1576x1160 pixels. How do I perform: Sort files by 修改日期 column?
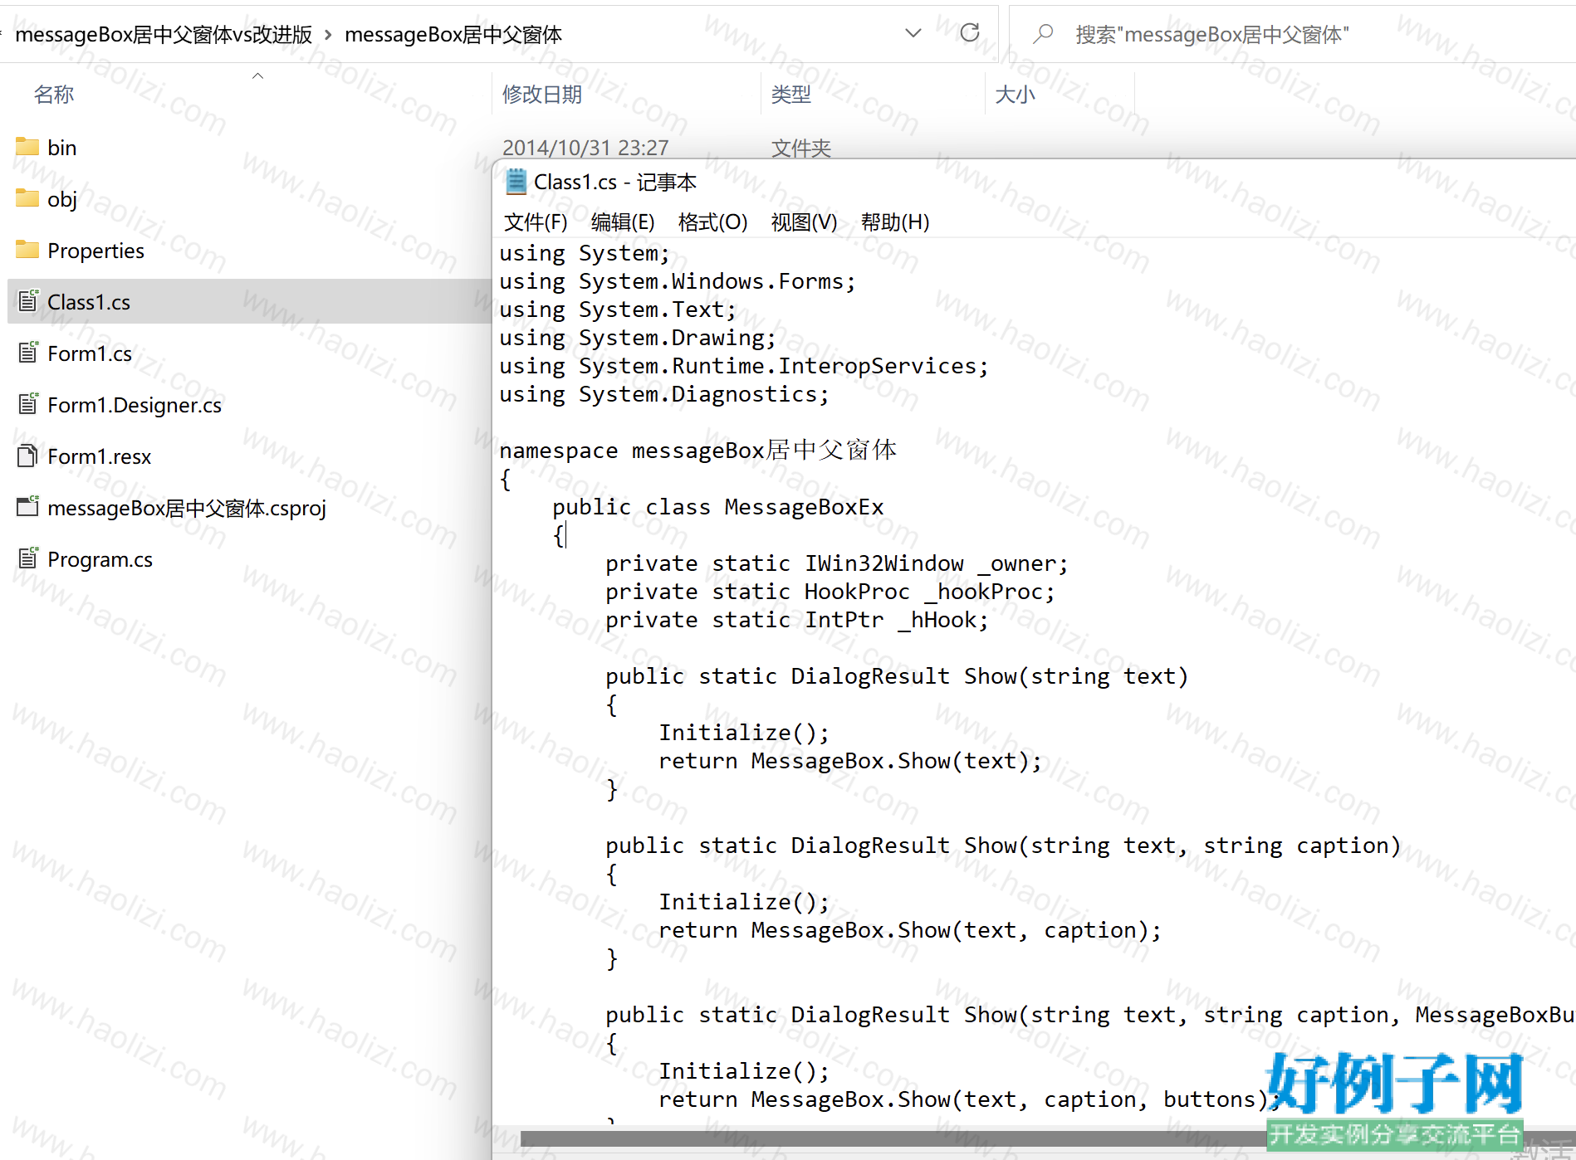pos(542,95)
